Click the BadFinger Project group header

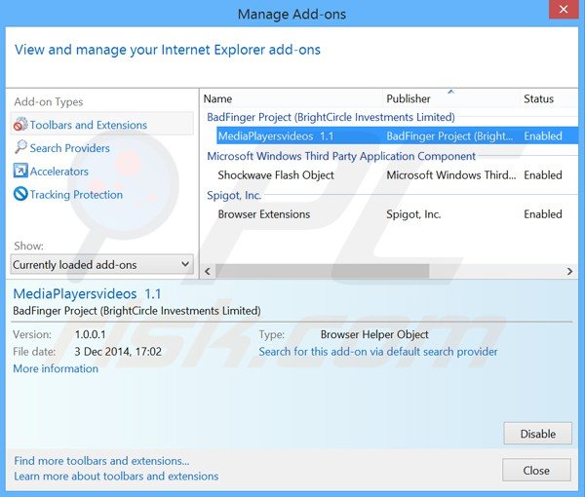point(331,117)
